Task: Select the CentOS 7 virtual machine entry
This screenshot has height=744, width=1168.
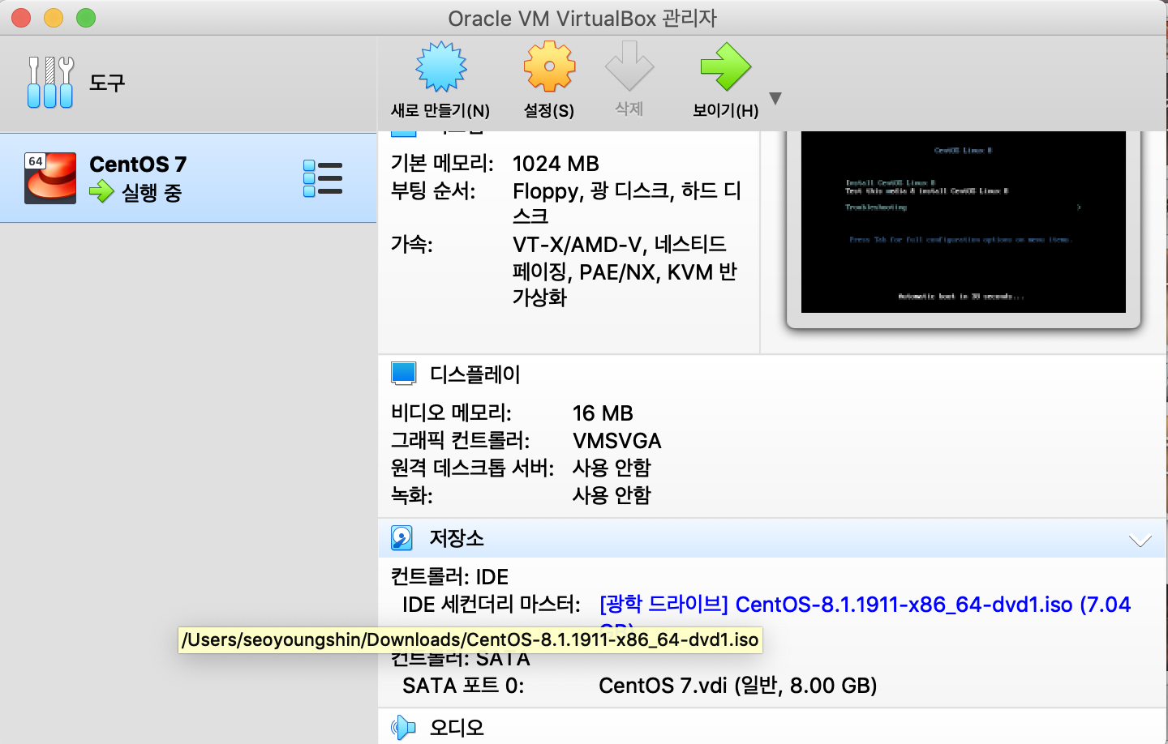Action: [188, 178]
